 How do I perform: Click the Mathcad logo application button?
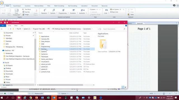[x=2, y=3]
